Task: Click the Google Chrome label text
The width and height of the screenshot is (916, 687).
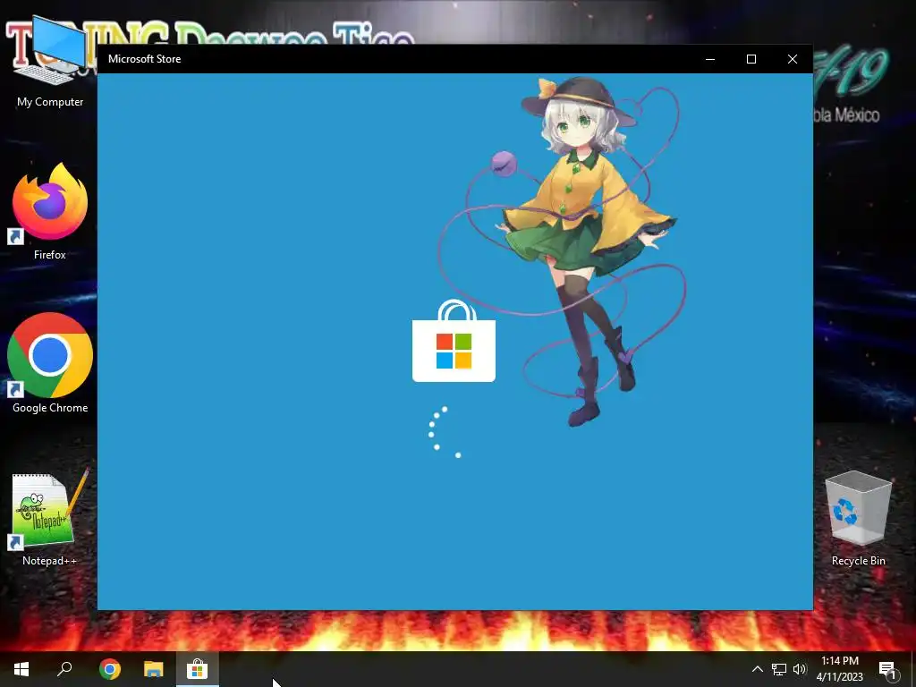Action: [x=50, y=408]
